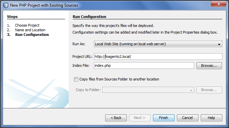Click the disabled Next button
The image size is (229, 128).
[140, 118]
